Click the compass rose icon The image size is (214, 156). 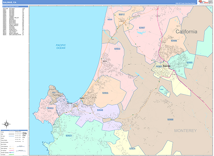(6, 124)
